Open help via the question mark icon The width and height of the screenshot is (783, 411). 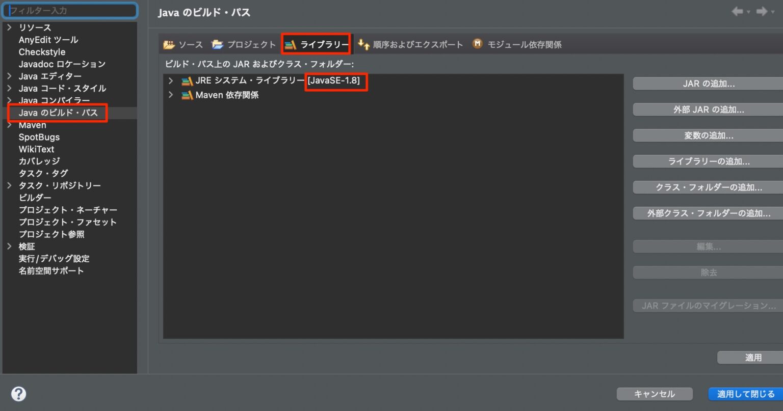coord(18,393)
